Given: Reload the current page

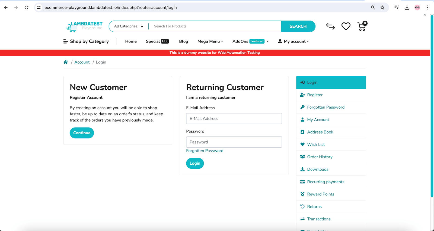Looking at the screenshot, I should 26,8.
